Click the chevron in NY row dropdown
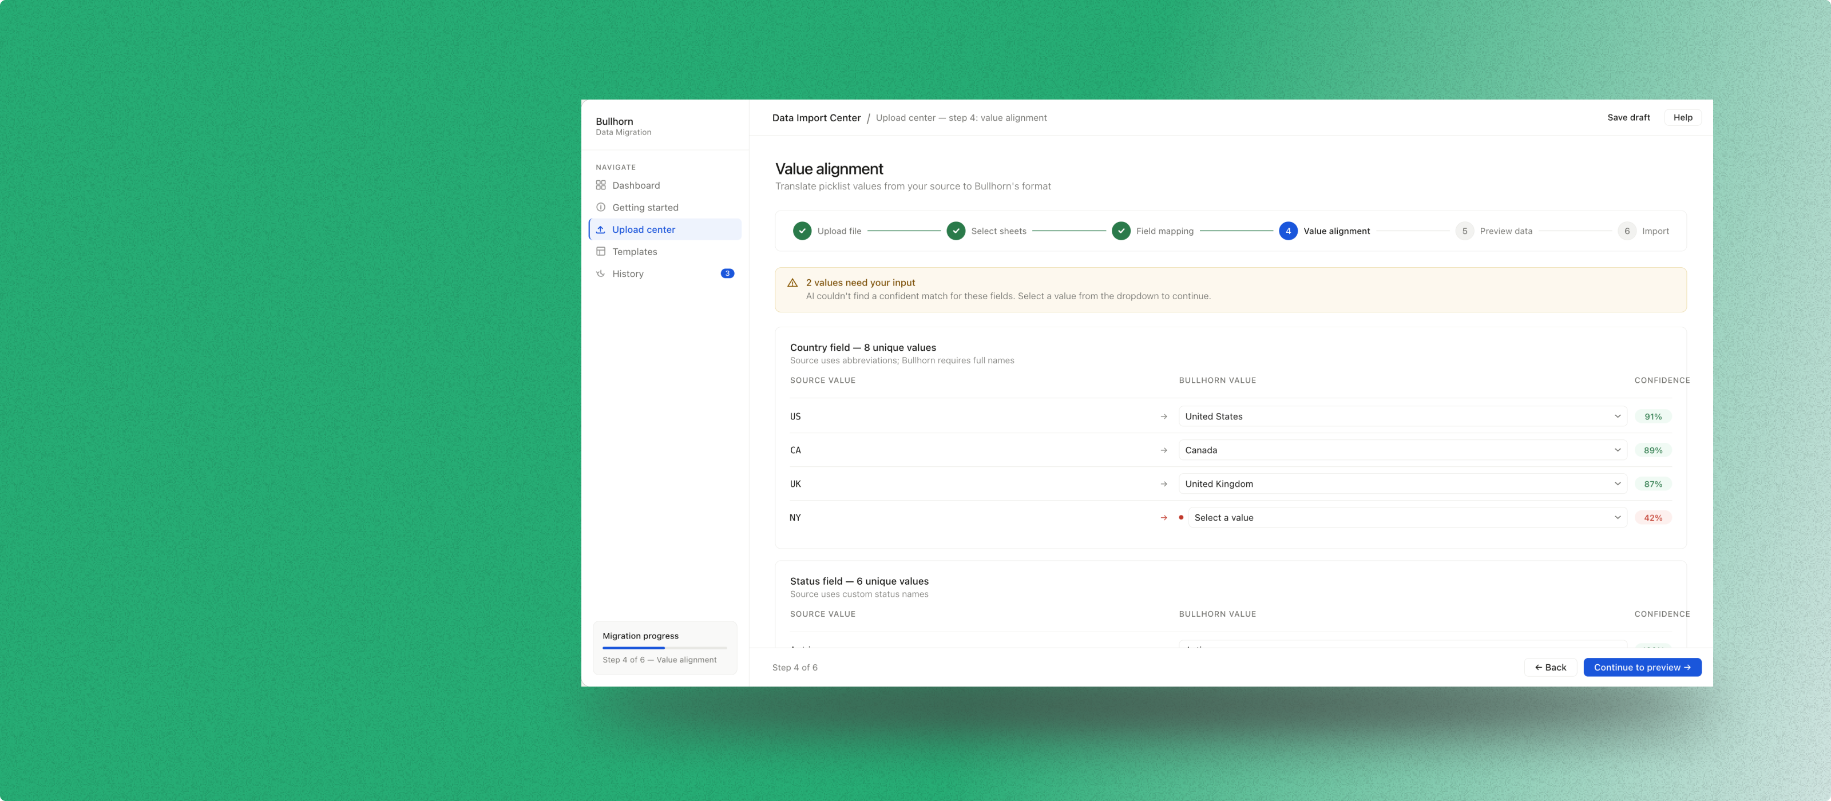This screenshot has height=801, width=1831. click(x=1617, y=518)
